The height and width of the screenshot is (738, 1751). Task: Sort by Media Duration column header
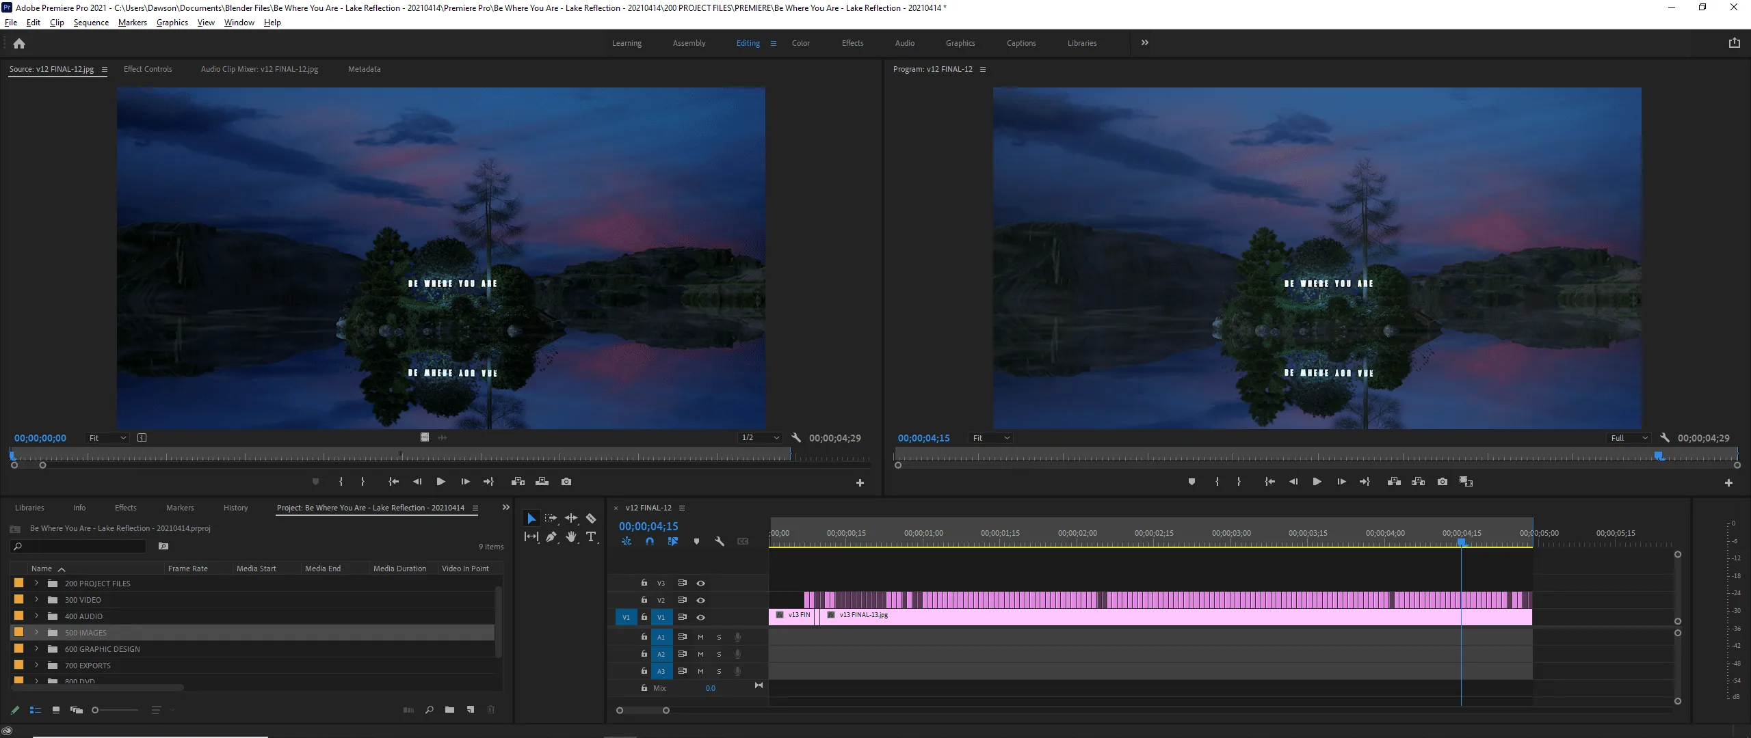pos(399,569)
